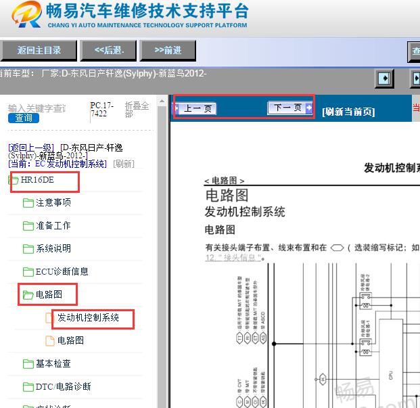Screen dimensions: 420x408
Task: Click the sidebar vertical scrollbar track
Action: tap(162, 257)
